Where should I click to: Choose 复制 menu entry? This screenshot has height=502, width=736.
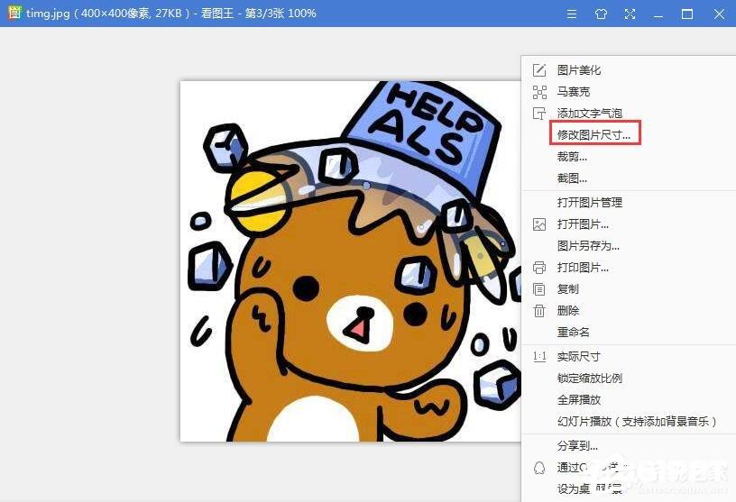tap(568, 289)
